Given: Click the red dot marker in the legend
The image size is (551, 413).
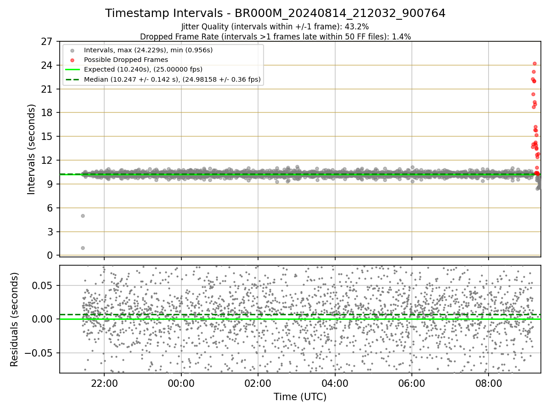Looking at the screenshot, I should 73,60.
